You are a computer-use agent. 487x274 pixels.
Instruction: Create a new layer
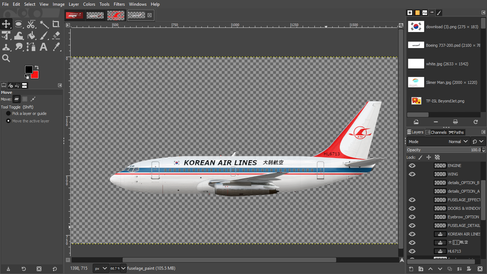411,269
